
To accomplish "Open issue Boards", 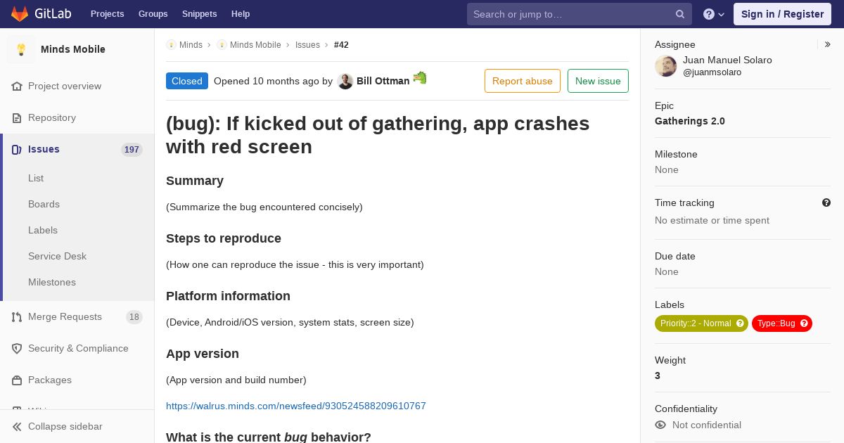I will pyautogui.click(x=44, y=204).
